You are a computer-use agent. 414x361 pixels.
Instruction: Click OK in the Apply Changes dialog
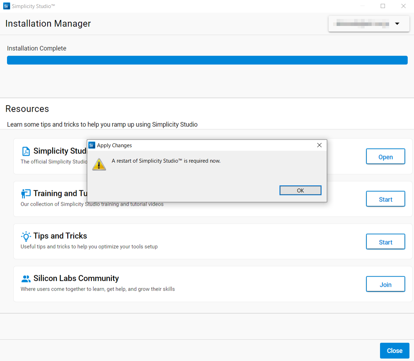coord(300,190)
